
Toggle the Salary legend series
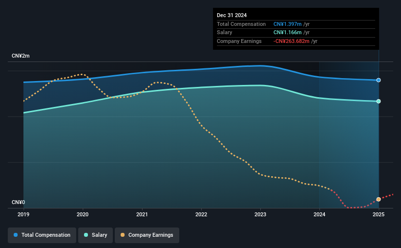point(95,235)
